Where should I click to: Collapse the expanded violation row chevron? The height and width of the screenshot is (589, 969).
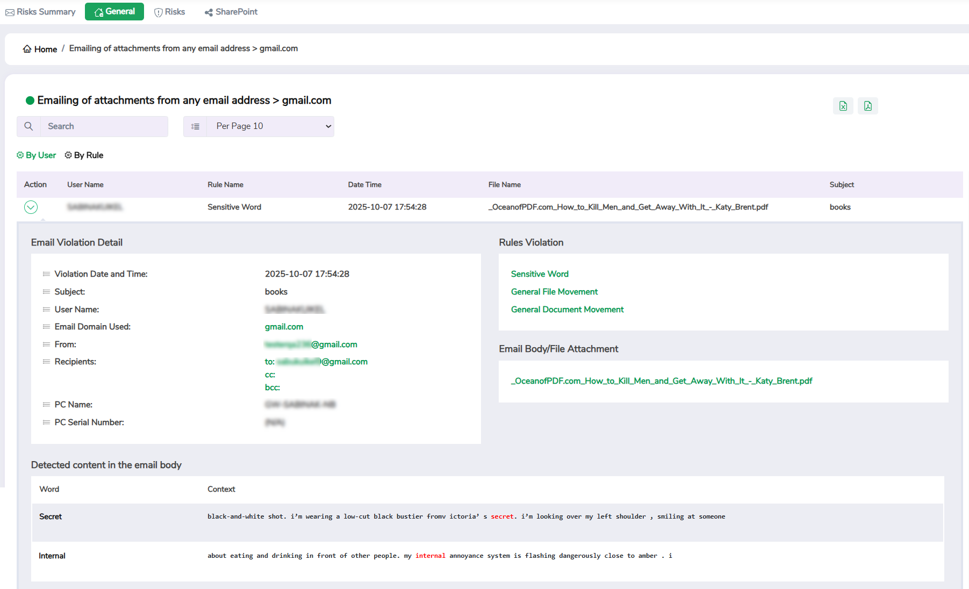click(31, 207)
